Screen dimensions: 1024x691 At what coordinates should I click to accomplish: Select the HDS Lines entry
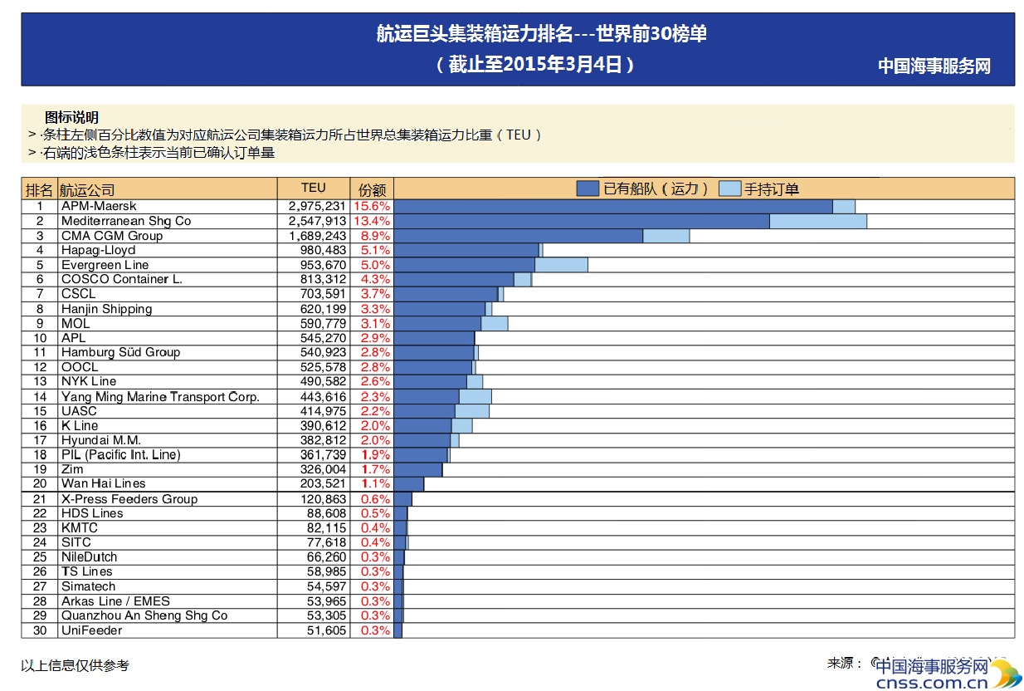pyautogui.click(x=92, y=513)
